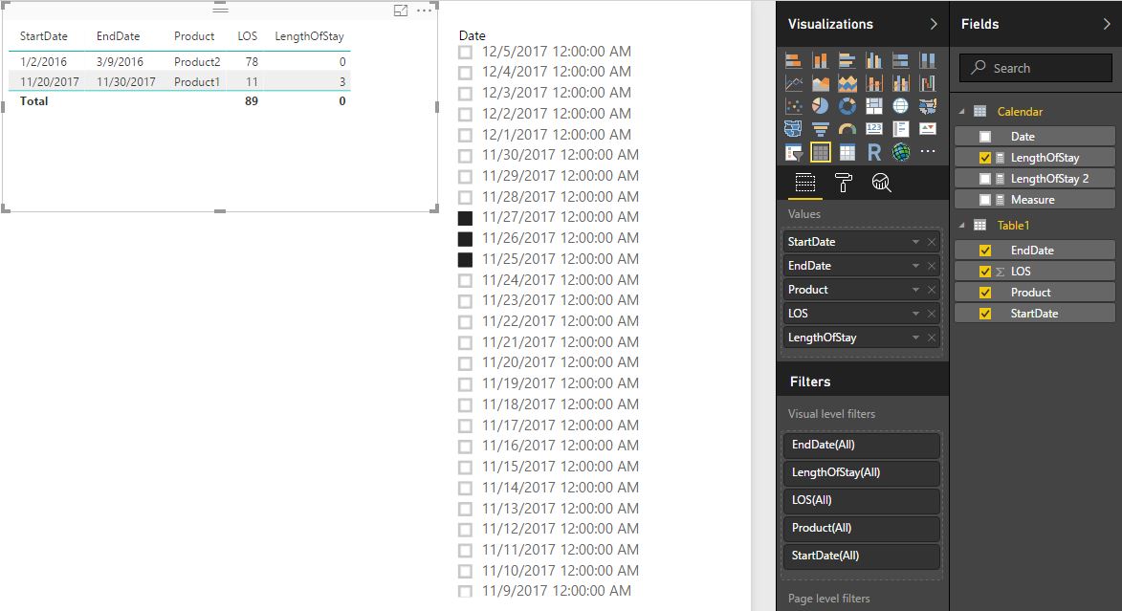The image size is (1122, 611).
Task: Expand the EndDate(All) visual filter
Action: (x=862, y=445)
